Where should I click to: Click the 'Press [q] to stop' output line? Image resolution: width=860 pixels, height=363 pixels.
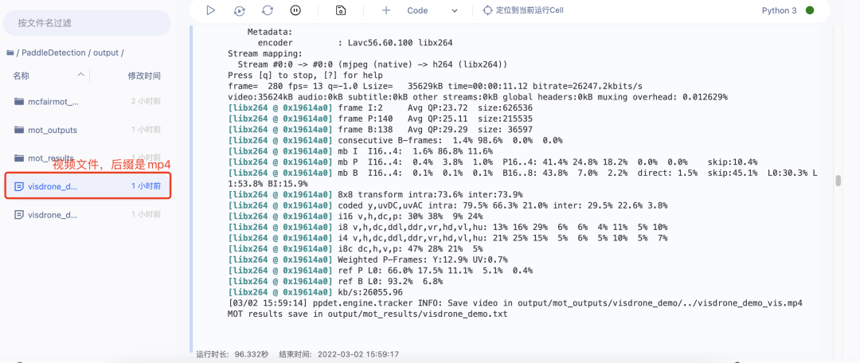pyautogui.click(x=305, y=75)
